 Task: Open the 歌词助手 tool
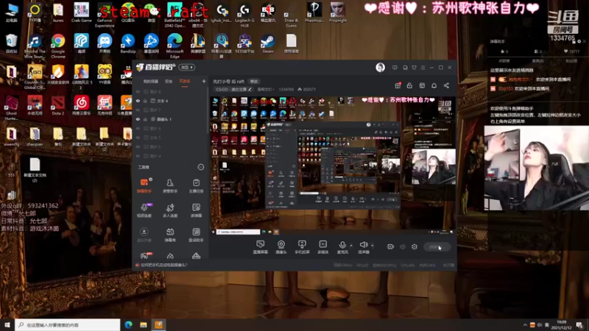coord(196,235)
